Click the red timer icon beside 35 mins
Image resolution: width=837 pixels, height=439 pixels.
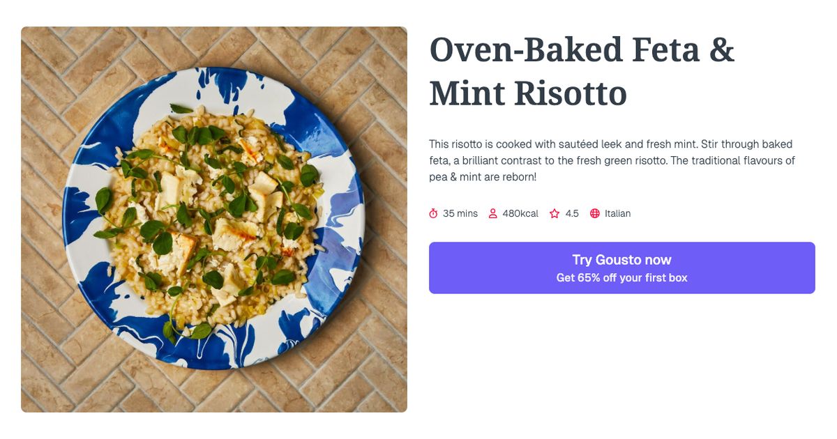(x=435, y=213)
